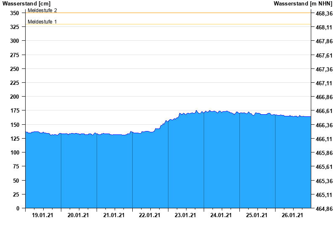Viewport: 336px width, 231px height.
Task: Select the 22.01.21 date label
Action: 150,215
